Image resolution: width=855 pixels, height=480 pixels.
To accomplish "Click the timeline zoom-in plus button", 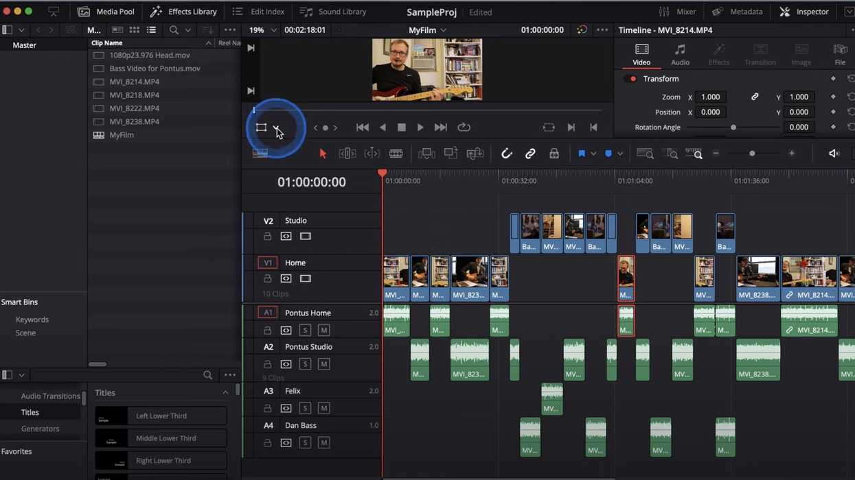I will pos(792,154).
